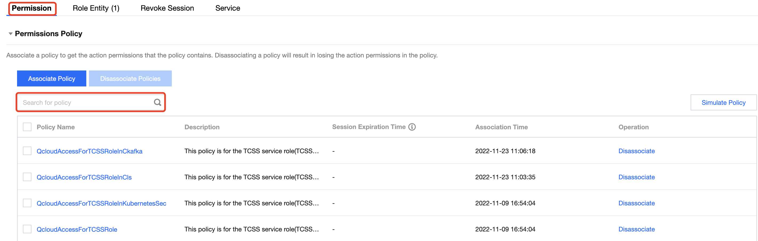
Task: Open the QcloudAccessForTCSSRoleInCkafka policy link
Action: tap(89, 151)
